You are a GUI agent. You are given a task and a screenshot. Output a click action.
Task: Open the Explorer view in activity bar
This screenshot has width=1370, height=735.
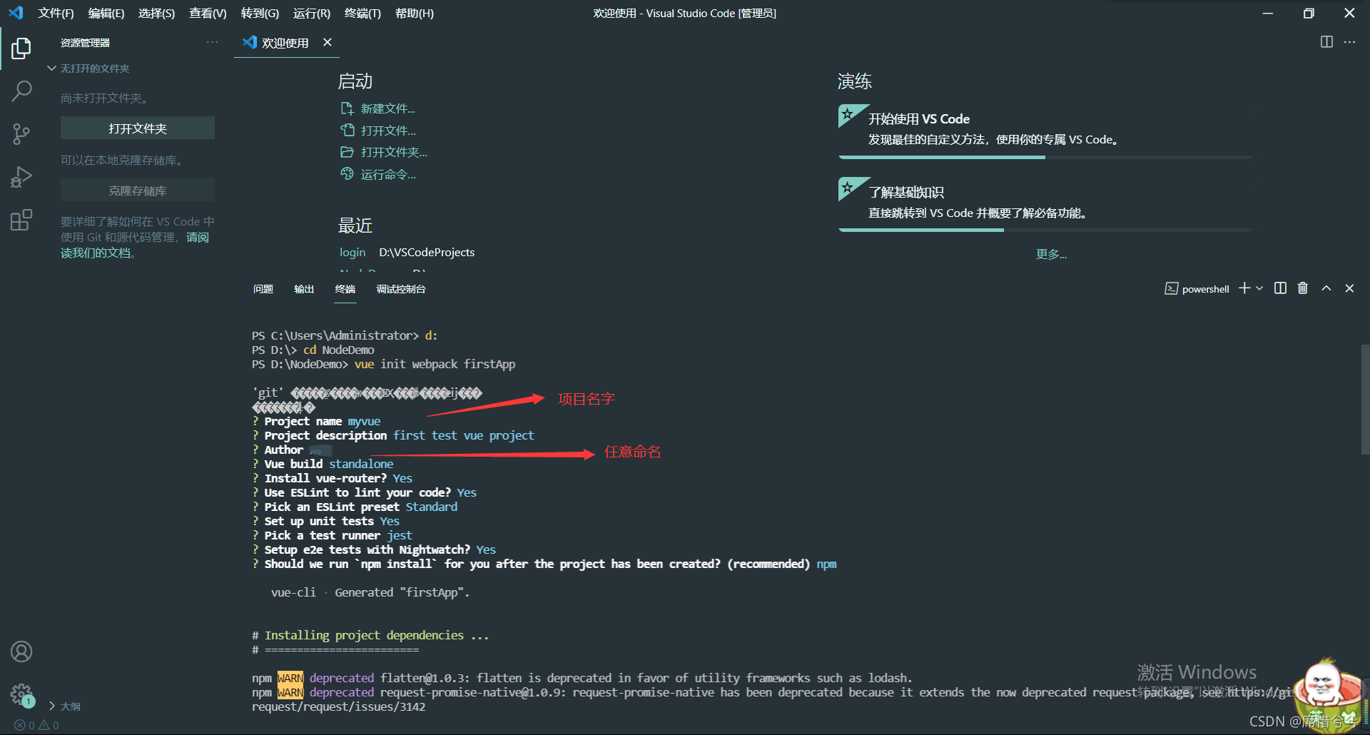tap(21, 49)
